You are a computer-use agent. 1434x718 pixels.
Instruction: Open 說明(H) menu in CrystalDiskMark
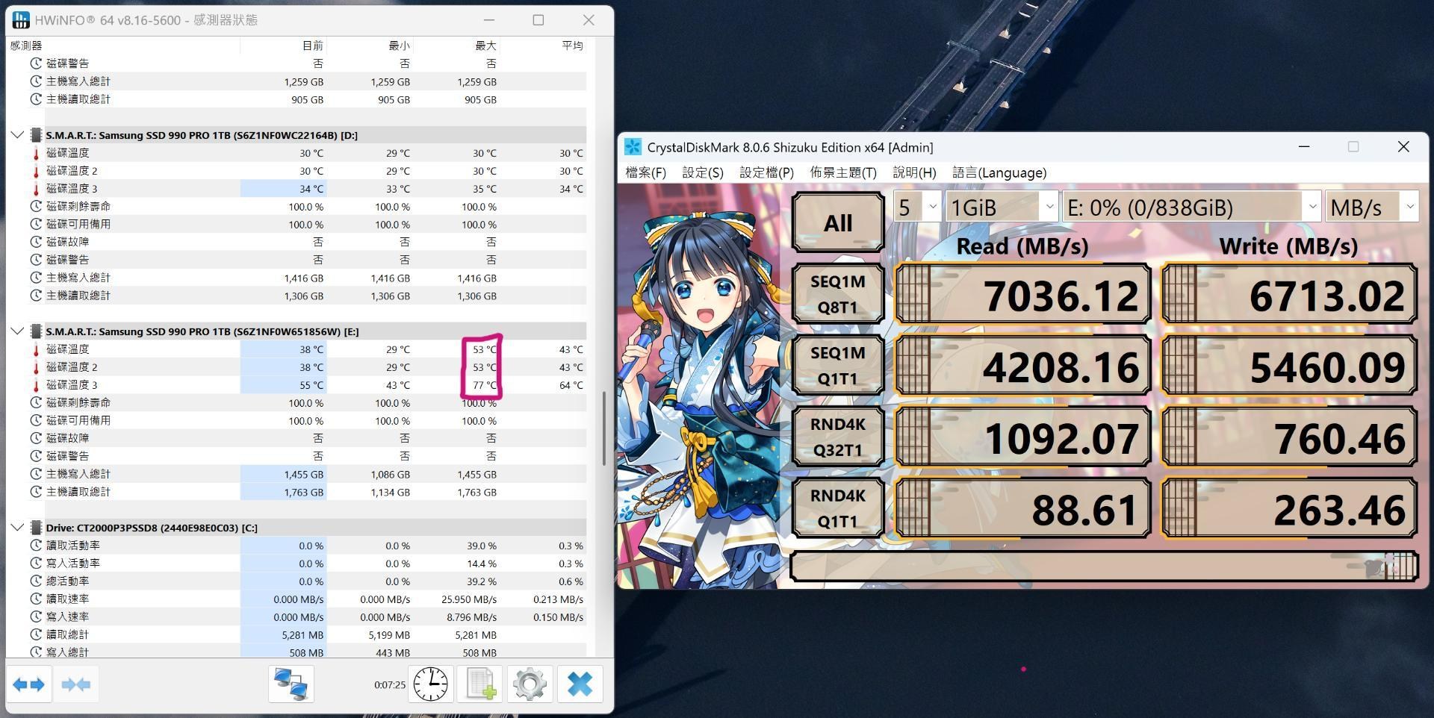click(x=914, y=172)
